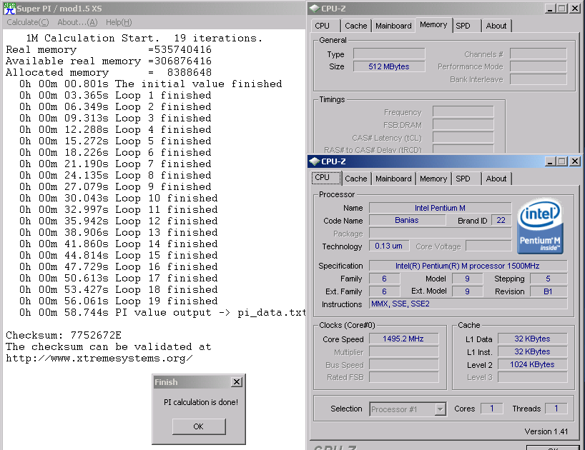Click the Super PI / mod1.5 XS title bar
Image resolution: width=585 pixels, height=450 pixels.
tap(154, 8)
